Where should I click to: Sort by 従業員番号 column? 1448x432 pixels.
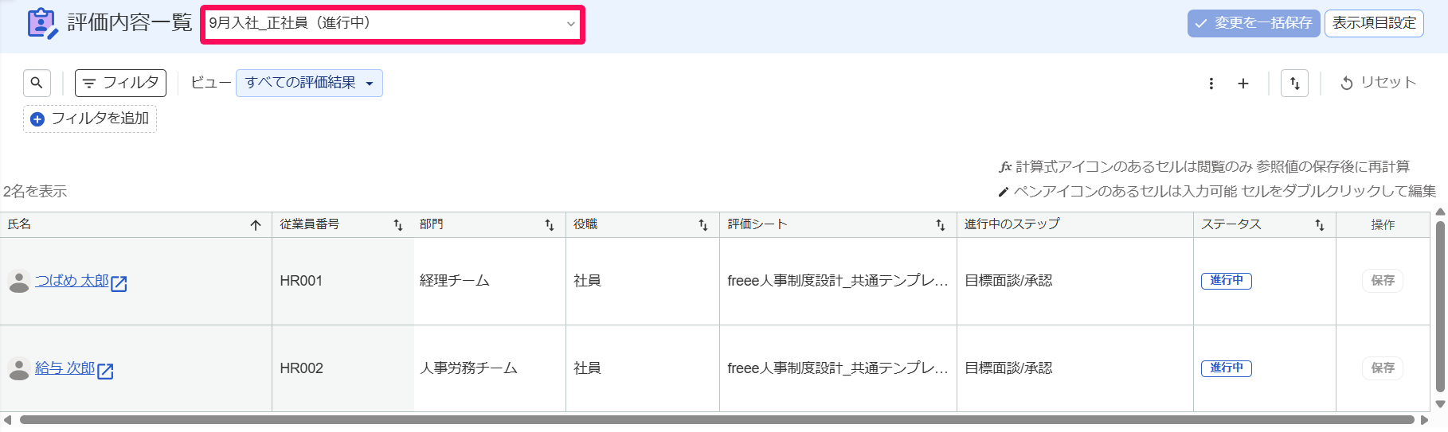[398, 225]
